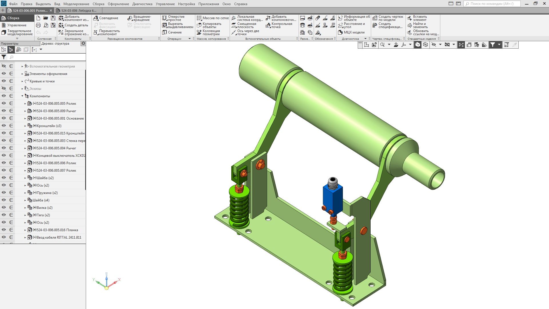The image size is (549, 309).
Task: Click the Совпадение mate button
Action: [106, 18]
